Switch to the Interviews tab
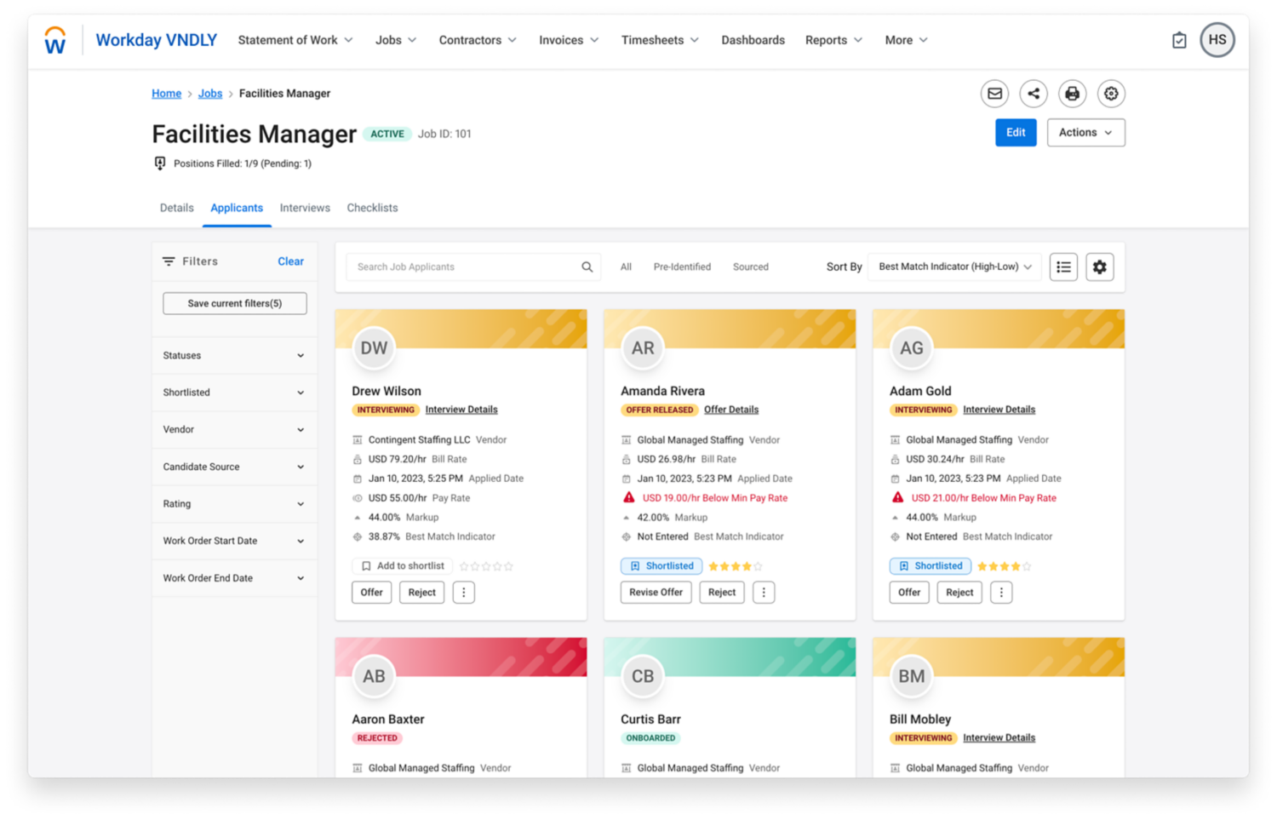 point(305,208)
